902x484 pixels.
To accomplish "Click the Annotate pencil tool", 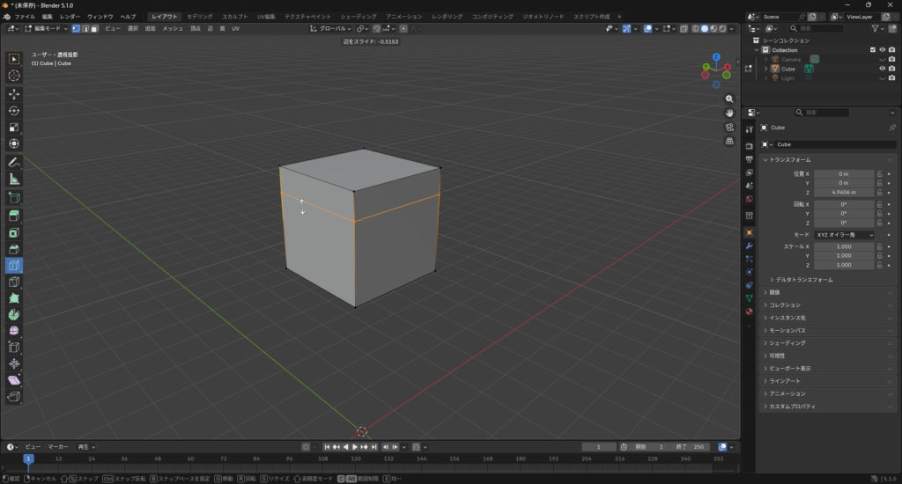I will coord(14,163).
